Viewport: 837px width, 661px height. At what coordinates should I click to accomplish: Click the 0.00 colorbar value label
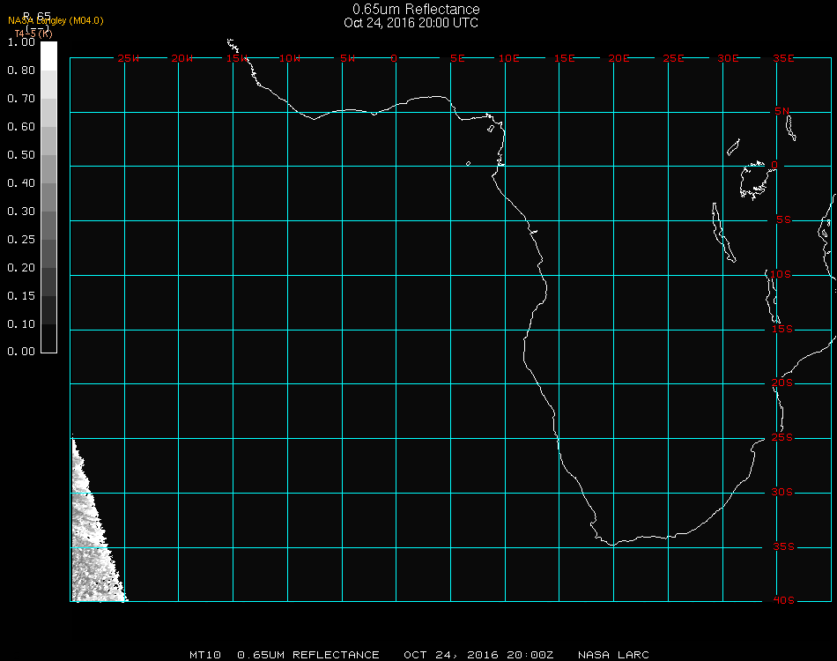pyautogui.click(x=21, y=352)
